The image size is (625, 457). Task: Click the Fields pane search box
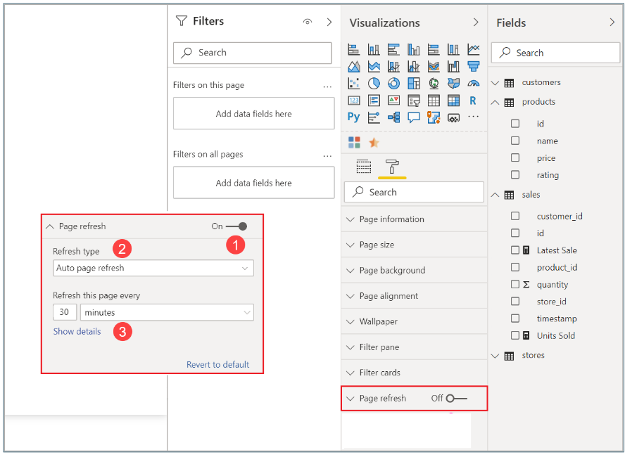coord(555,53)
